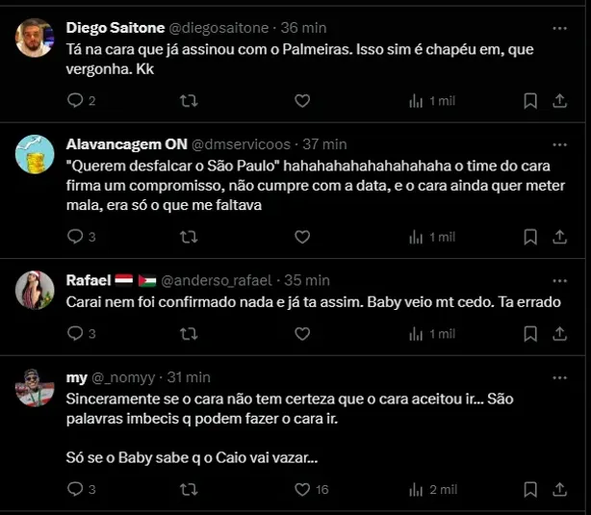
Task: Share Diego Saitone's tweet
Action: click(x=560, y=100)
